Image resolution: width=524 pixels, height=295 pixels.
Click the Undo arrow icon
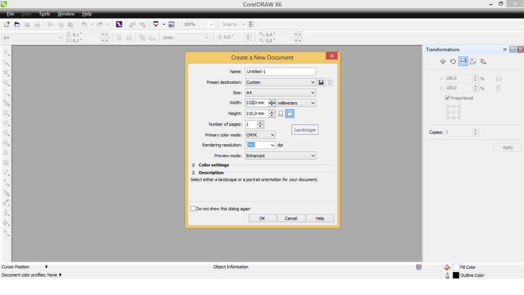click(x=84, y=25)
